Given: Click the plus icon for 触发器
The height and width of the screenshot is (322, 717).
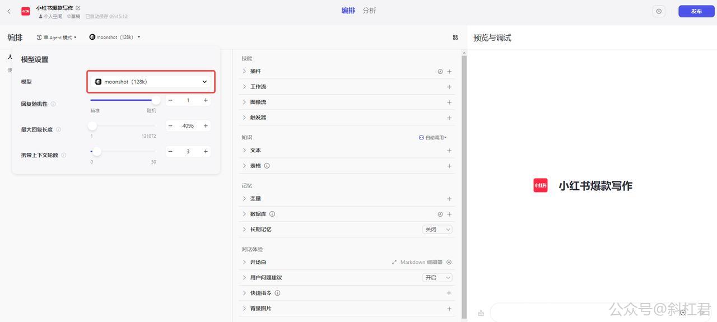Looking at the screenshot, I should click(x=449, y=118).
